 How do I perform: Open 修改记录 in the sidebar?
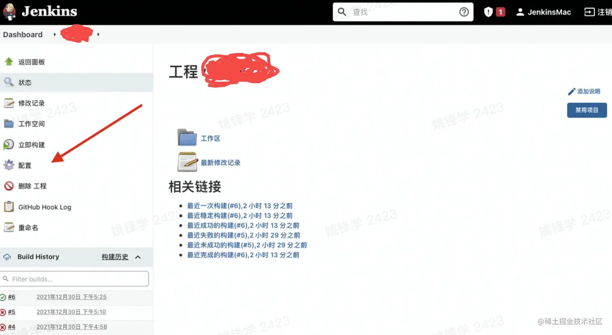point(32,103)
